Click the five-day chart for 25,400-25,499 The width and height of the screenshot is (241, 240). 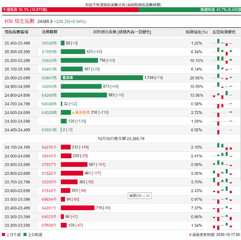[222, 43]
